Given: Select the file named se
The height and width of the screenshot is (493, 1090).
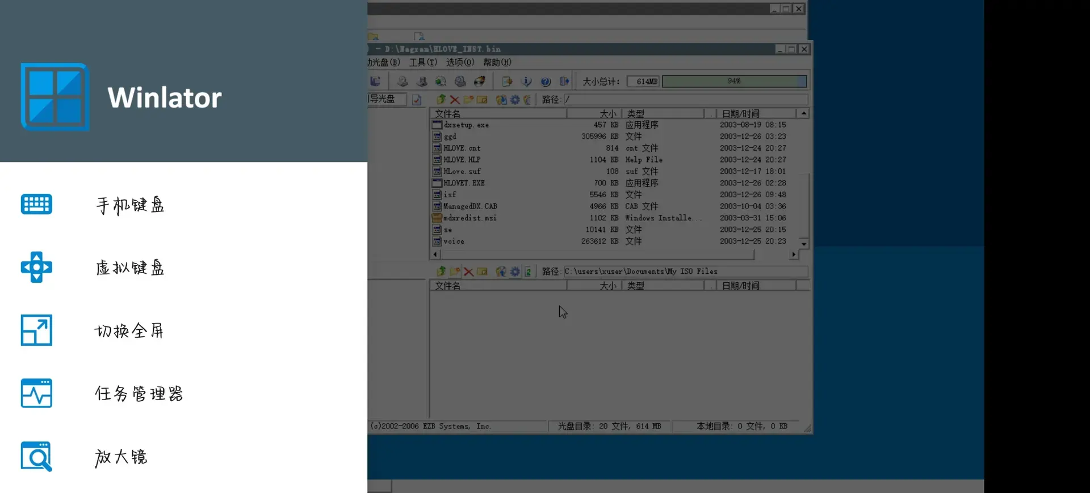Looking at the screenshot, I should pyautogui.click(x=448, y=229).
